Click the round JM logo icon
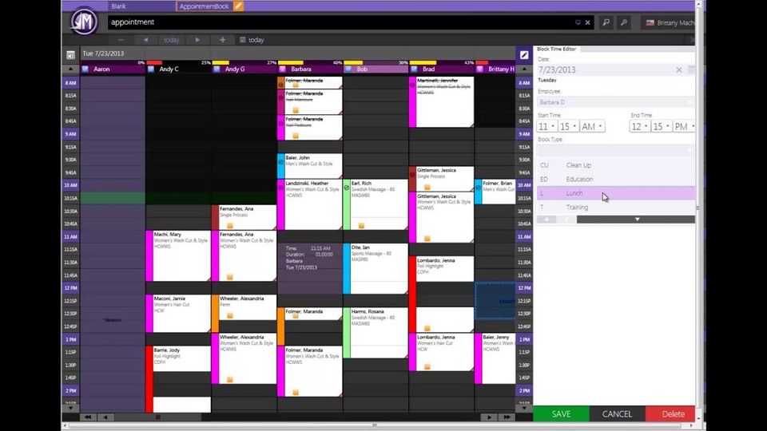Viewport: 767px width, 431px height. pos(84,21)
